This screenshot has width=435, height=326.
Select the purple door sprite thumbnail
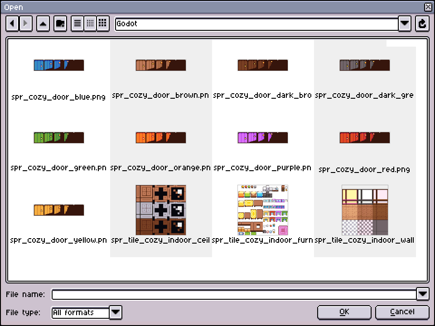(263, 138)
